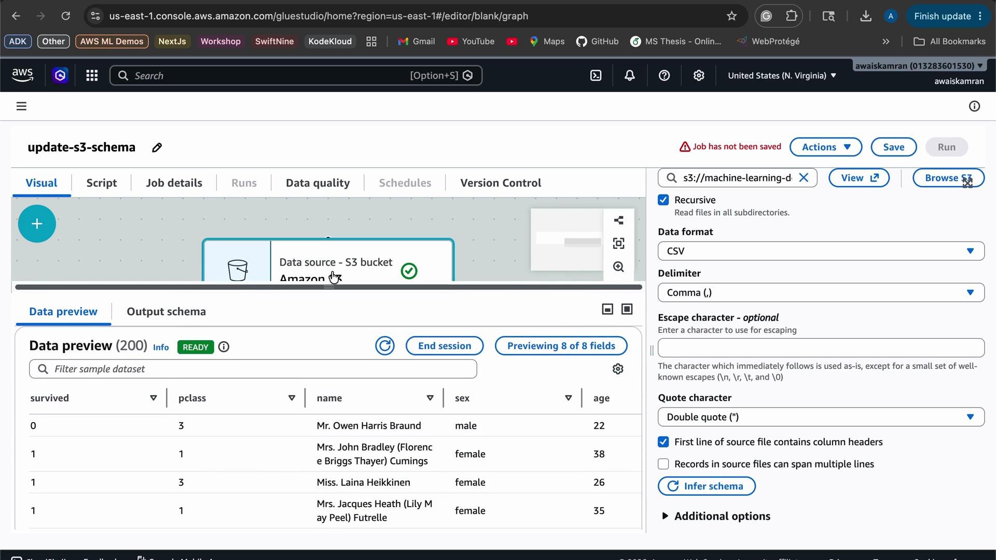Screen dimensions: 996x560
Task: Open the AWS help question-mark menu
Action: [664, 76]
